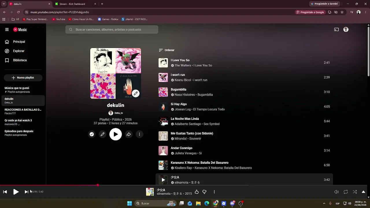This screenshot has width=370, height=208.
Task: Open the Qr code yo kai watch 3 playlist
Action: (23, 122)
